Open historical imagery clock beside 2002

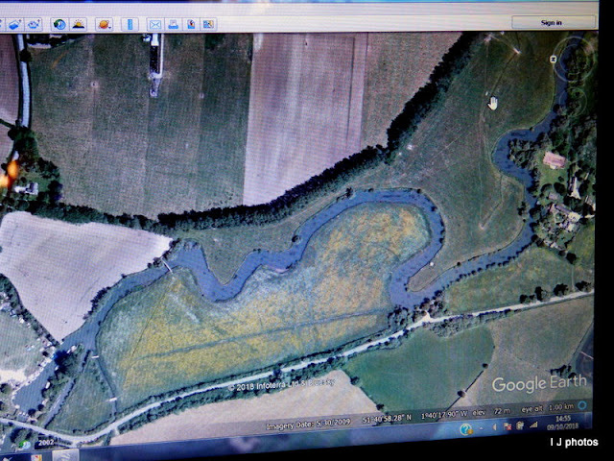pos(24,444)
